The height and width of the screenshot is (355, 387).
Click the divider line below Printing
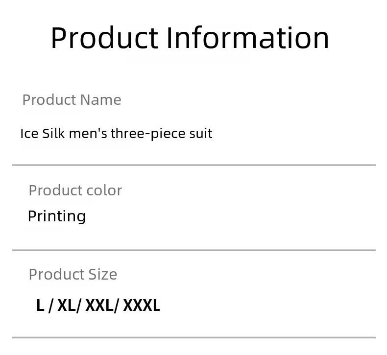pyautogui.click(x=194, y=250)
